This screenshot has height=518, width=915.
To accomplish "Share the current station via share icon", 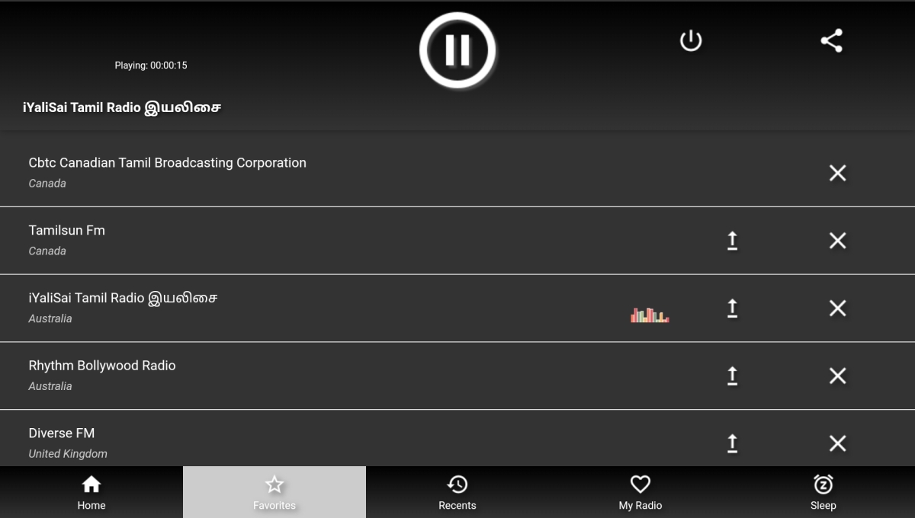I will tap(831, 40).
